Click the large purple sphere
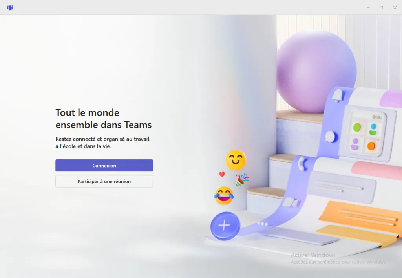402x278 pixels. (316, 71)
